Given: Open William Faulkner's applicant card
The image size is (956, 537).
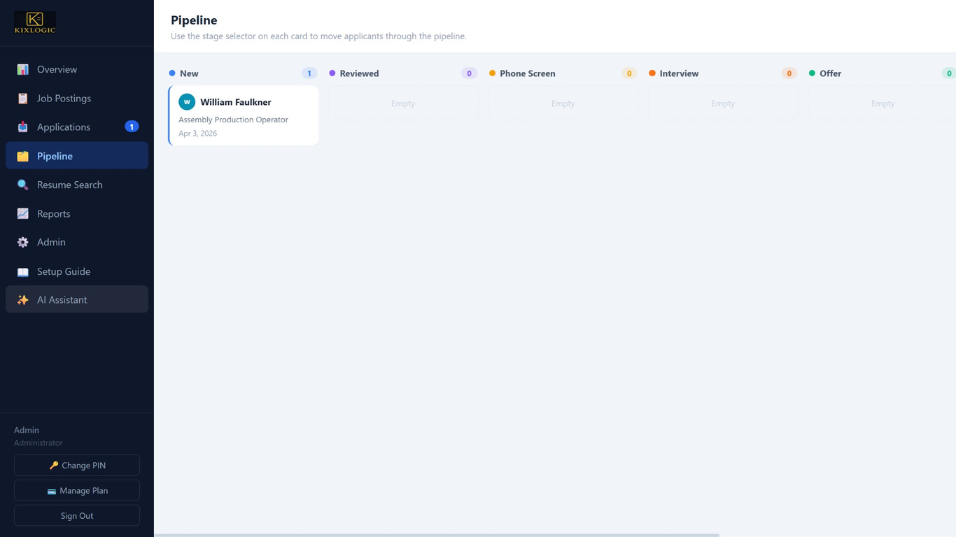Looking at the screenshot, I should coord(244,115).
